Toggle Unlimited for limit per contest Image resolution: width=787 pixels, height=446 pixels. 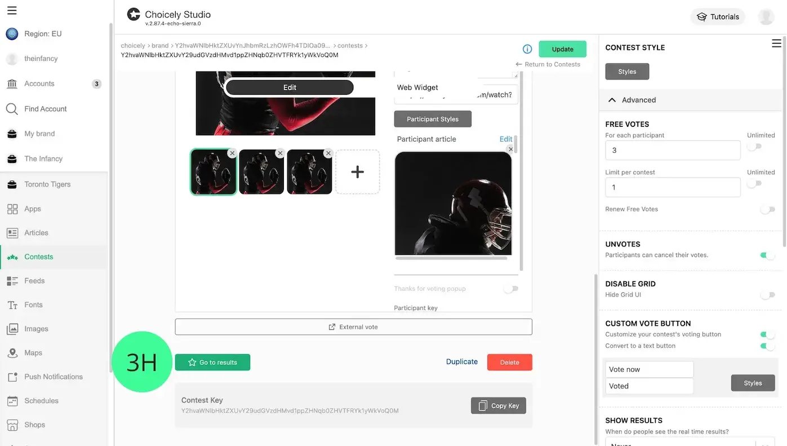[x=754, y=184]
